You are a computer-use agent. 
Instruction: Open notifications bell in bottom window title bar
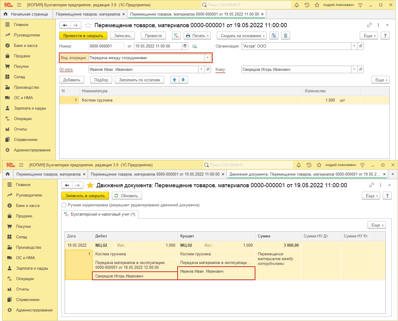(299, 165)
